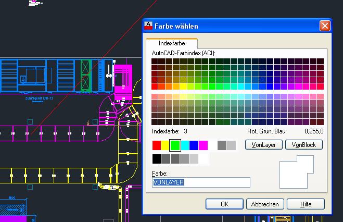Open help via the Hilfe button
The height and width of the screenshot is (222, 343).
click(x=306, y=204)
